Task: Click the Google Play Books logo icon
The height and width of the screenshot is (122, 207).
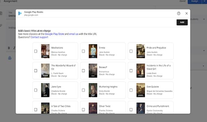Action: pyautogui.click(x=20, y=13)
